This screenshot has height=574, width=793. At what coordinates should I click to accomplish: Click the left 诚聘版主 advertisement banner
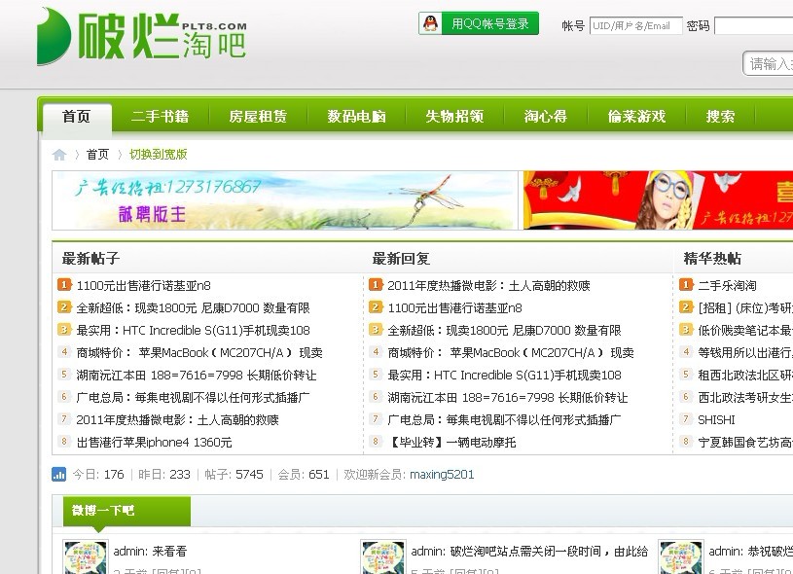[x=282, y=199]
